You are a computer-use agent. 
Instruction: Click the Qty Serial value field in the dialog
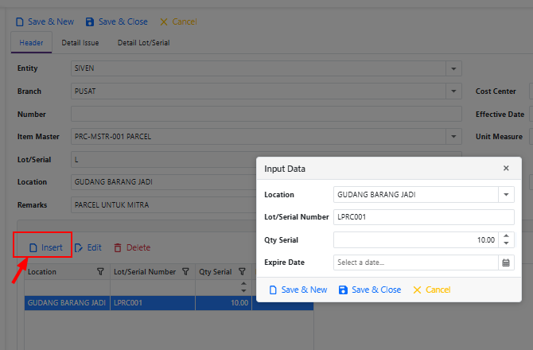(416, 240)
